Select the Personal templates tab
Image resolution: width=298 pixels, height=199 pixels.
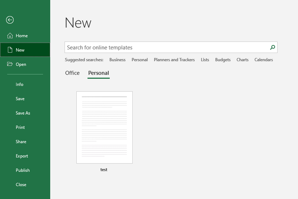click(99, 73)
